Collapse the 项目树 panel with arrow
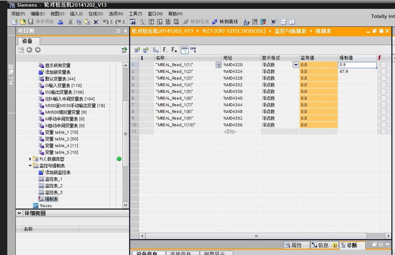Image resolution: width=395 pixels, height=255 pixels. [x=125, y=31]
